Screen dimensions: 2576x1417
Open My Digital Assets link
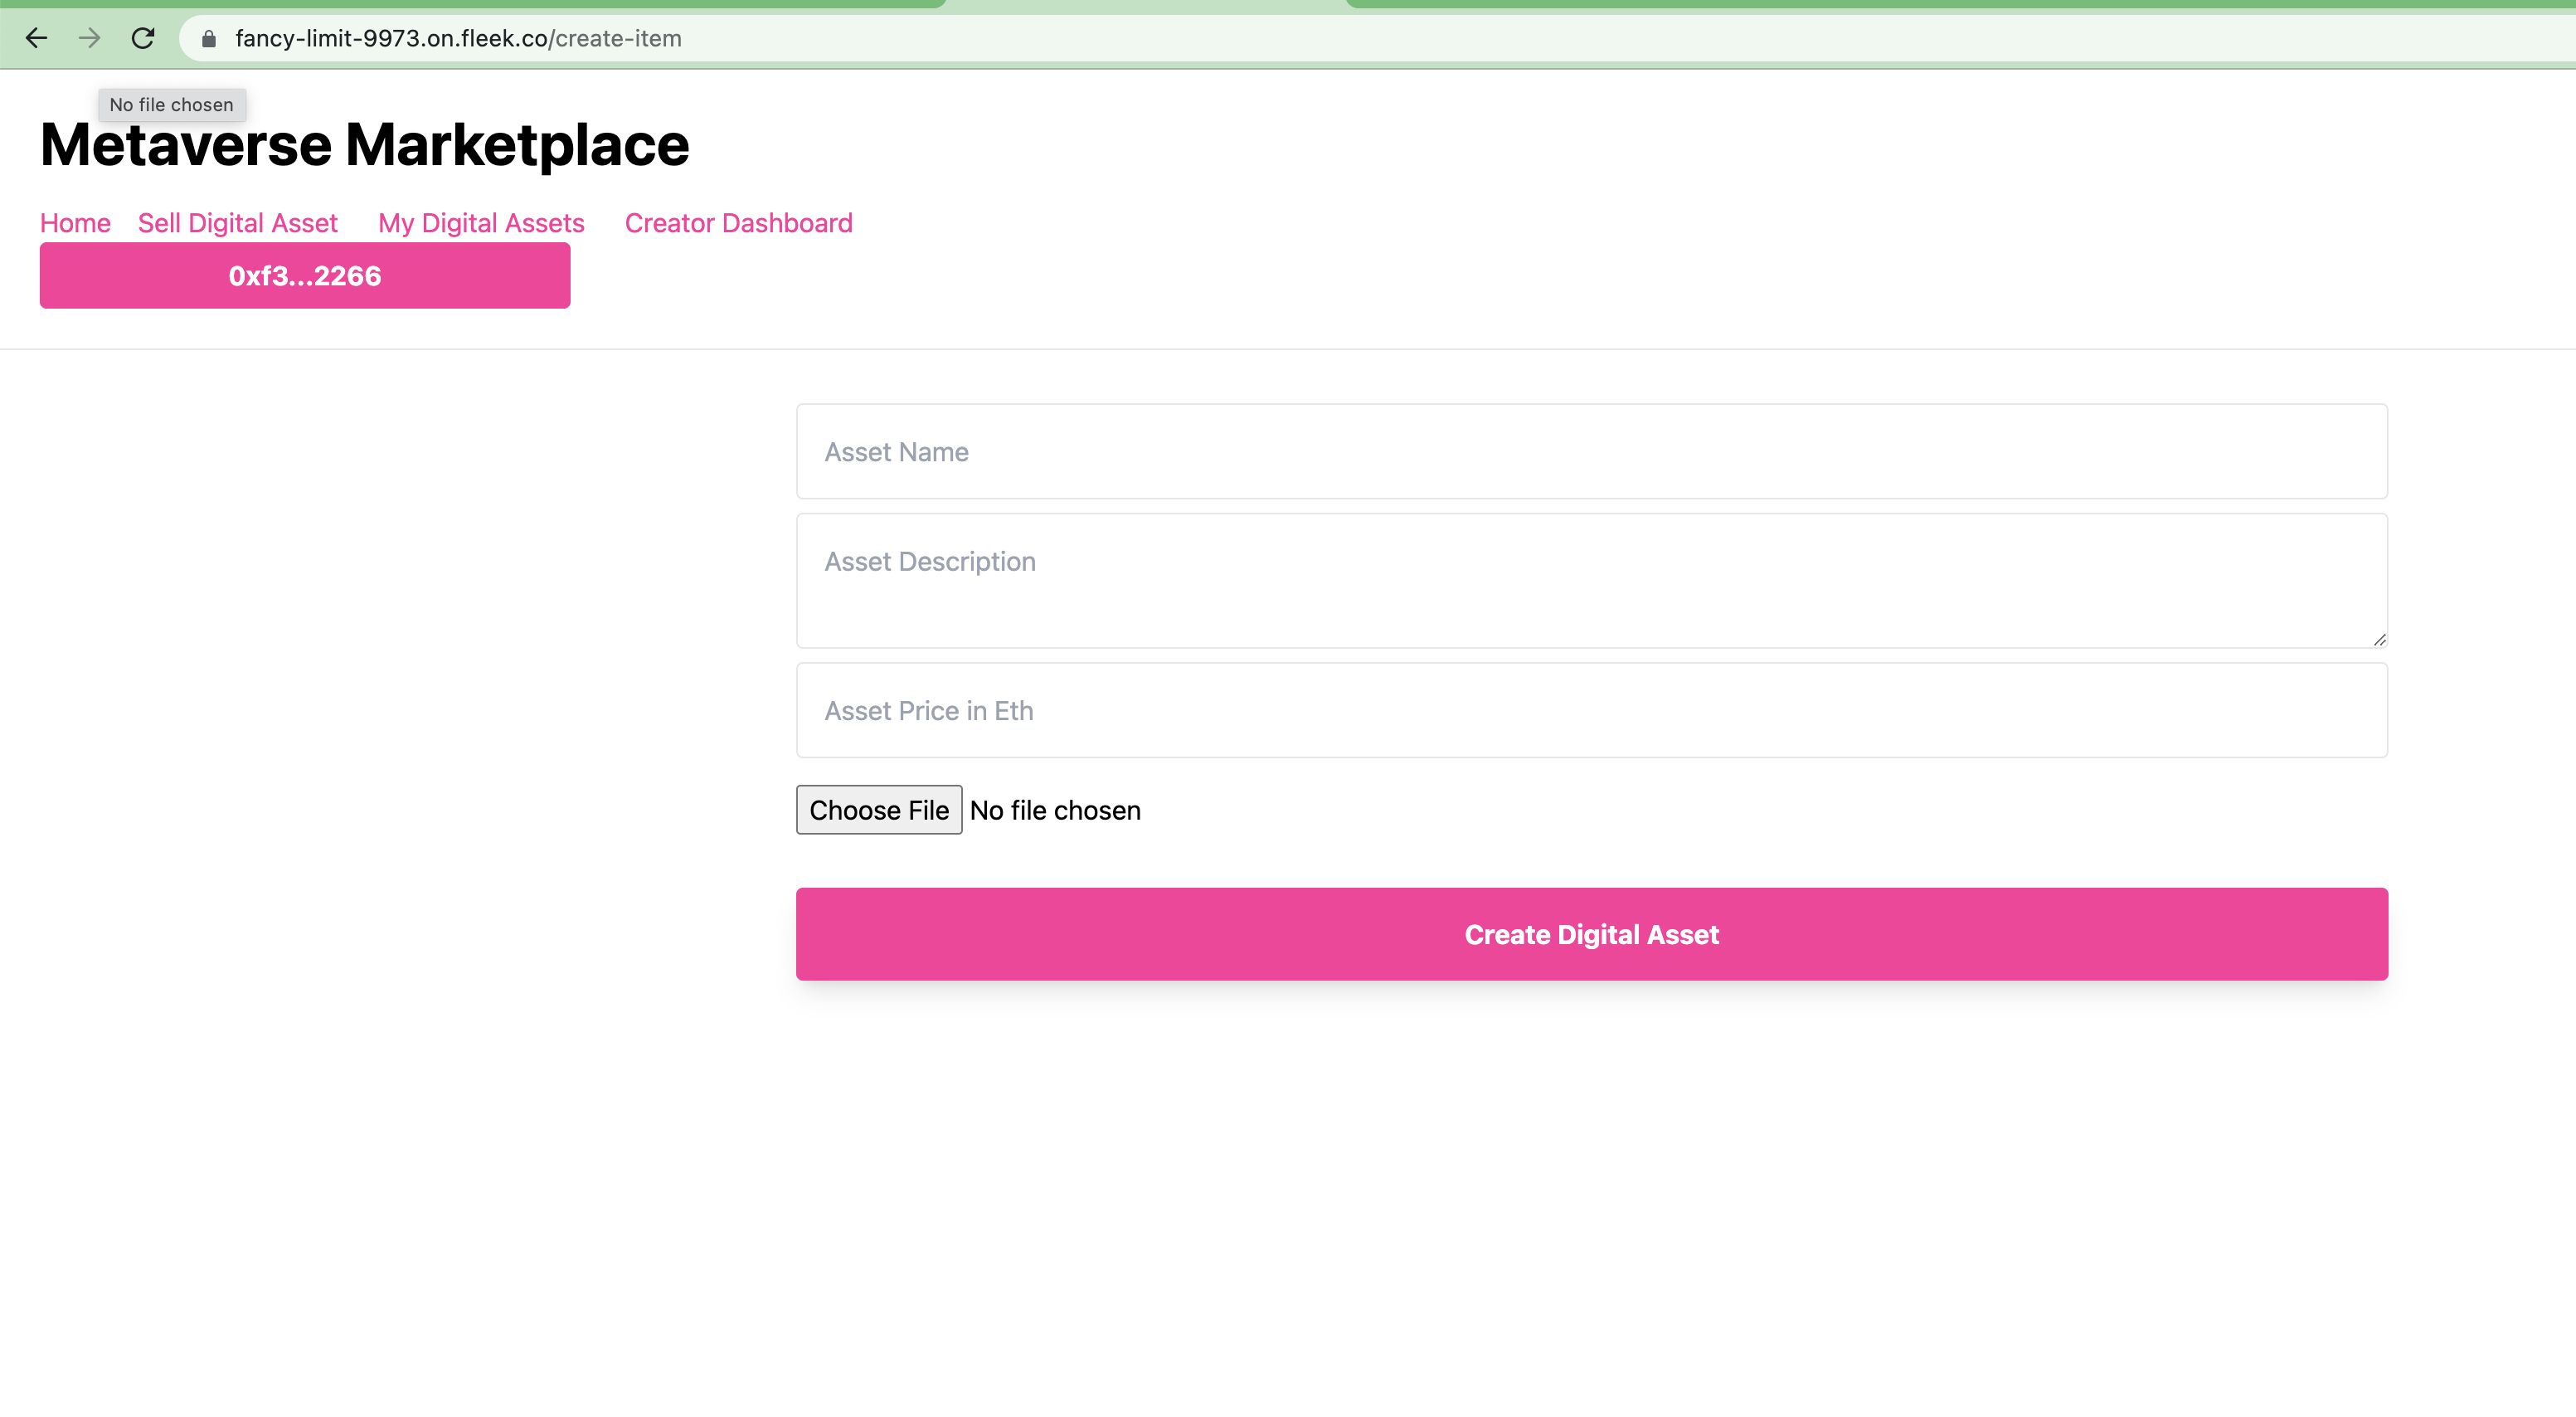coord(481,223)
